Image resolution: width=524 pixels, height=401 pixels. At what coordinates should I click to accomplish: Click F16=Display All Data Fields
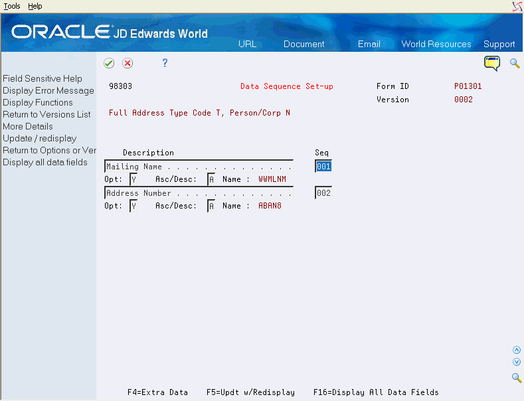376,392
